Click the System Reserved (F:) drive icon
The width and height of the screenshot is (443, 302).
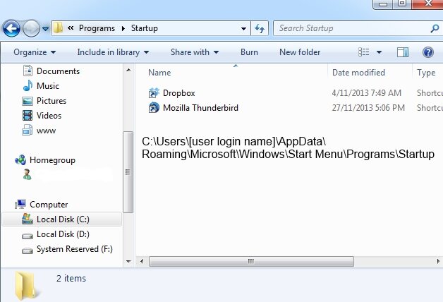(27, 250)
